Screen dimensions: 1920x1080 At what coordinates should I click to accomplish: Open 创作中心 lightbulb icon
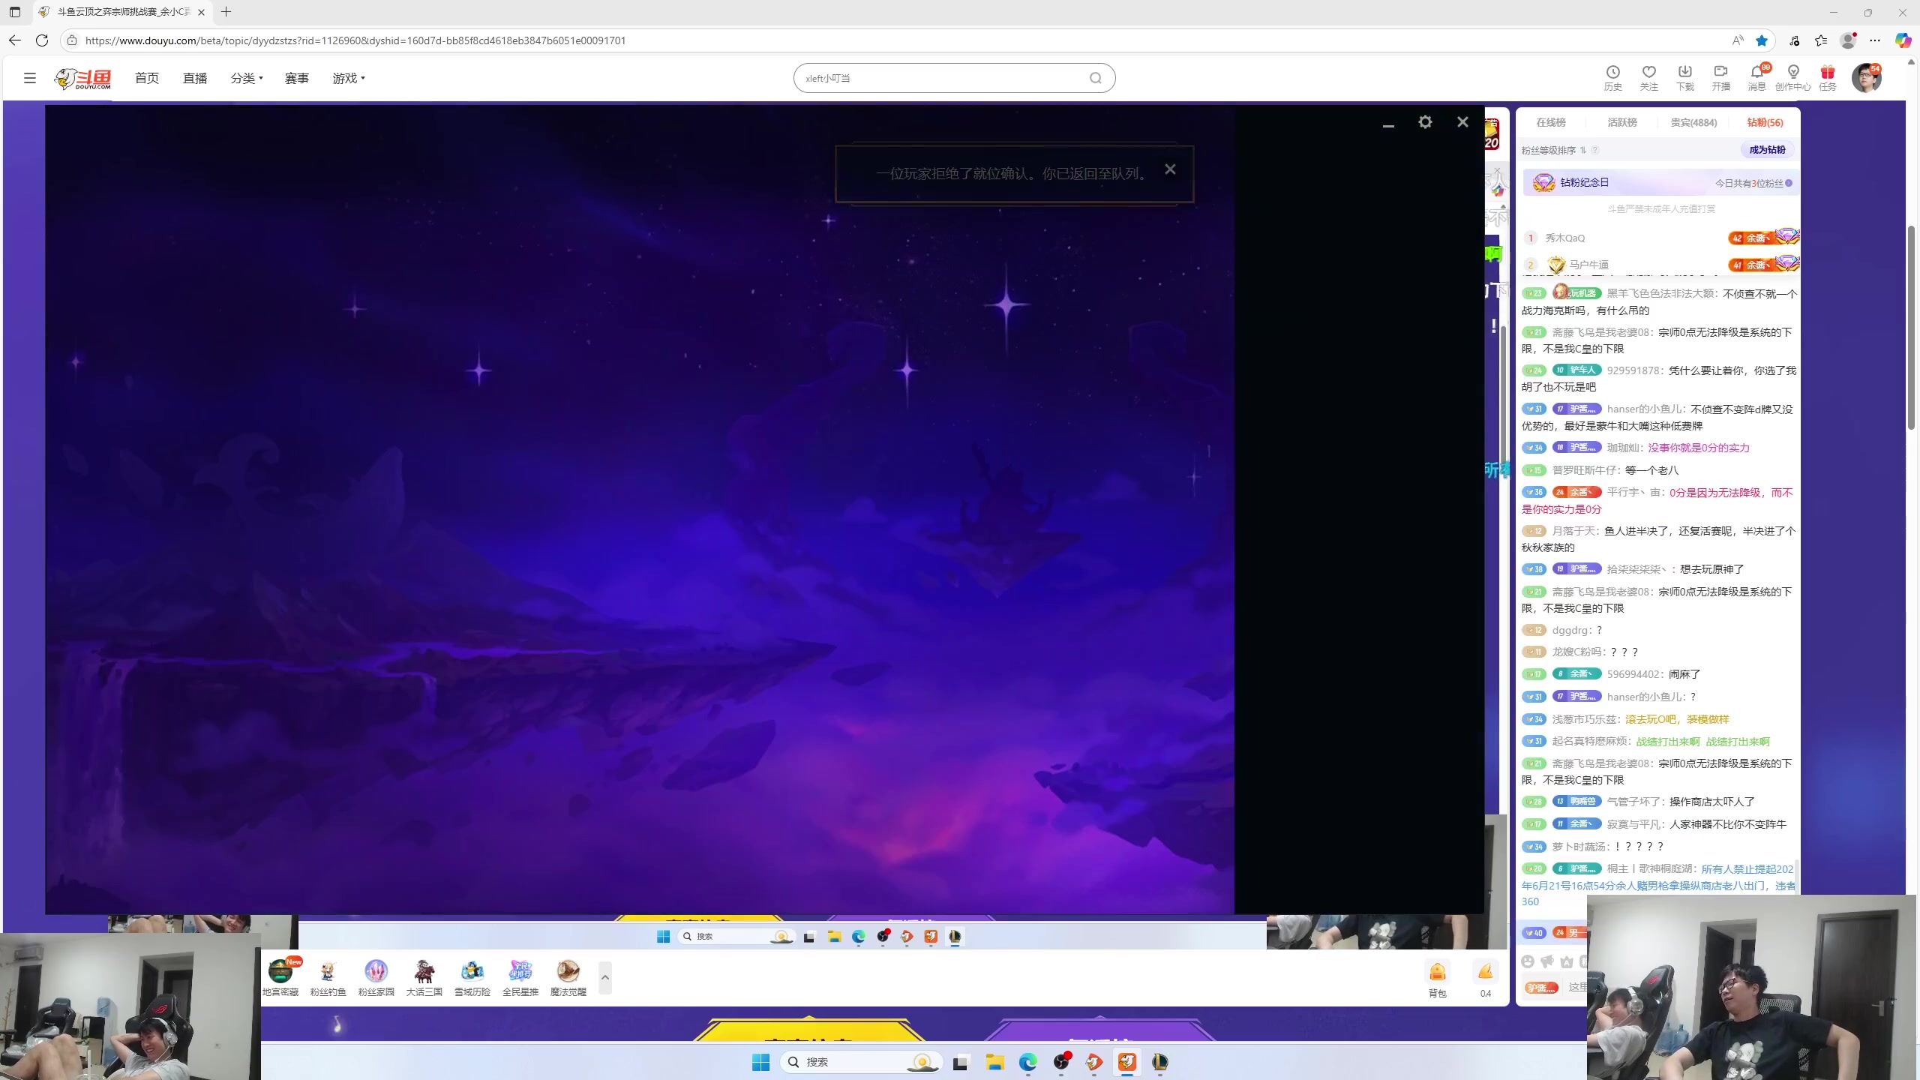coord(1792,77)
